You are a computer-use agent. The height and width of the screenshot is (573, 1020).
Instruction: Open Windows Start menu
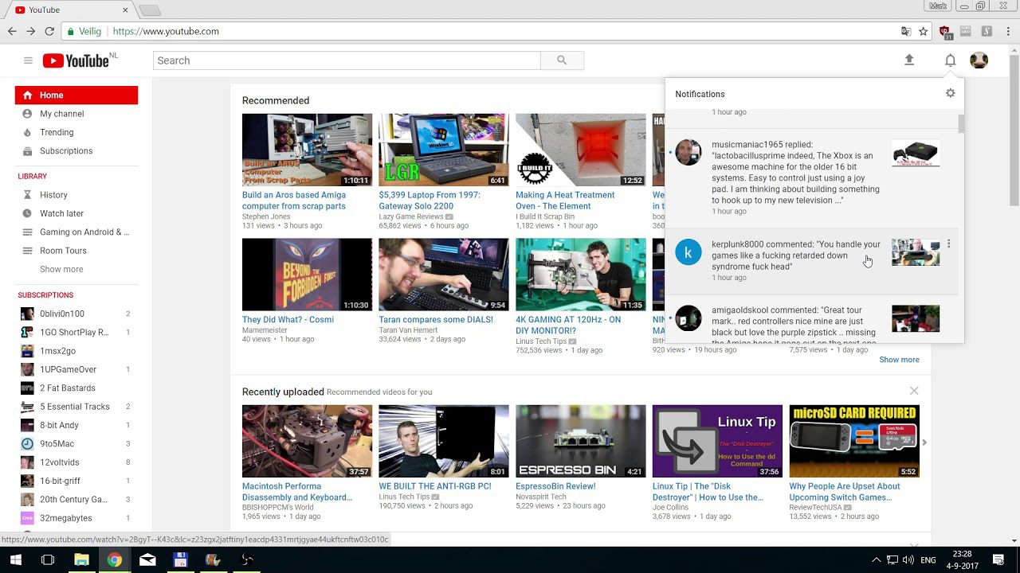point(15,559)
